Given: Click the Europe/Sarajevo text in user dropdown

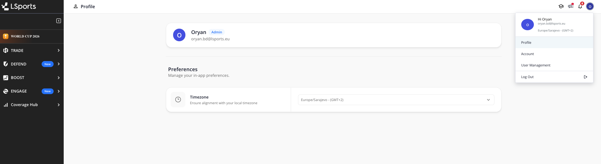Looking at the screenshot, I should (556, 31).
